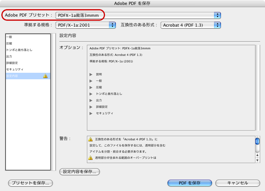Viewport: 265px width, 191px height.
Task: Expand トンボと裁ち落とし disclosure triangle in options
Action: coord(91,94)
